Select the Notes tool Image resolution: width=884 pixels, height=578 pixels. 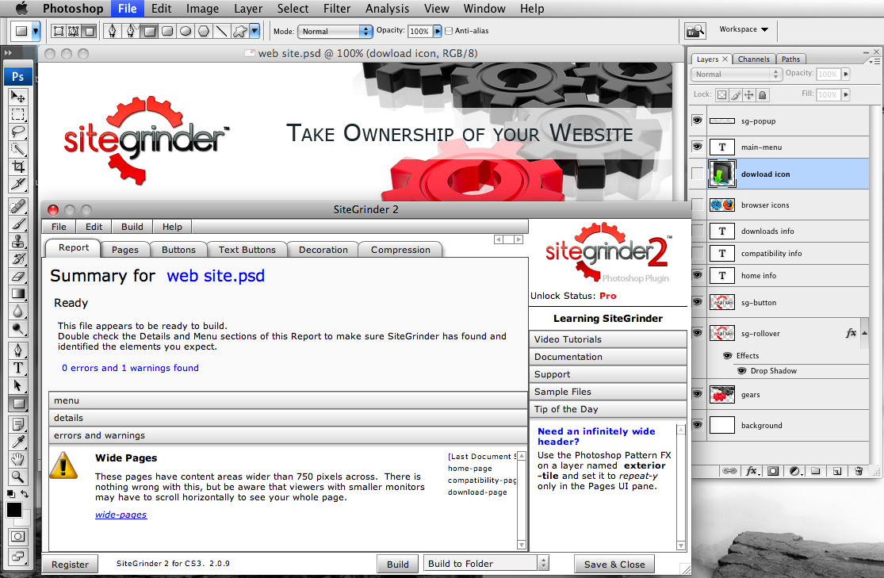pyautogui.click(x=18, y=425)
